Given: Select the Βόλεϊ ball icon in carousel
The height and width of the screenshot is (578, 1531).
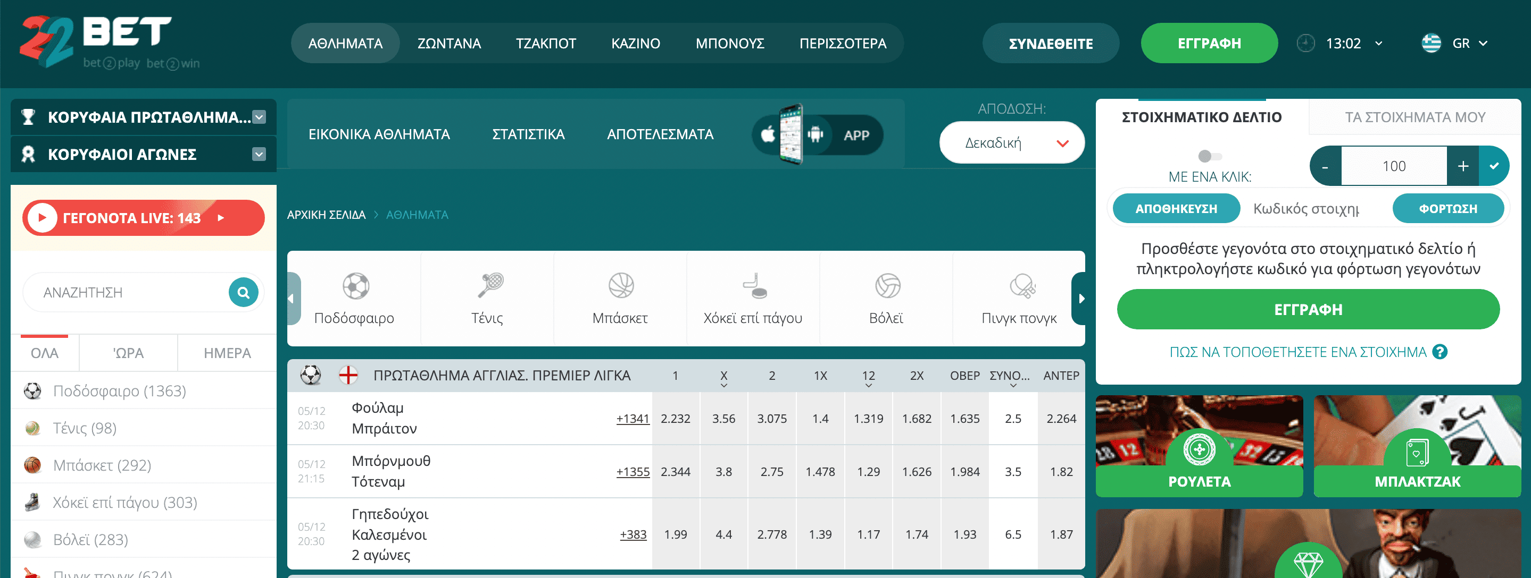Looking at the screenshot, I should pos(887,285).
